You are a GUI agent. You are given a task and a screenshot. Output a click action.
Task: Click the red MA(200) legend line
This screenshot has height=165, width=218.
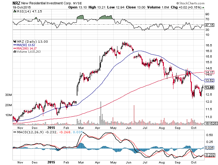15,48
